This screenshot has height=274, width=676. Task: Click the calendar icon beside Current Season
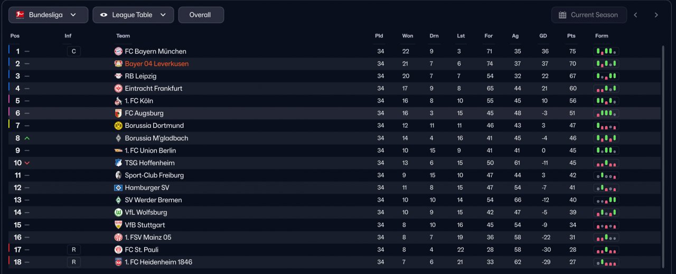[x=562, y=15]
